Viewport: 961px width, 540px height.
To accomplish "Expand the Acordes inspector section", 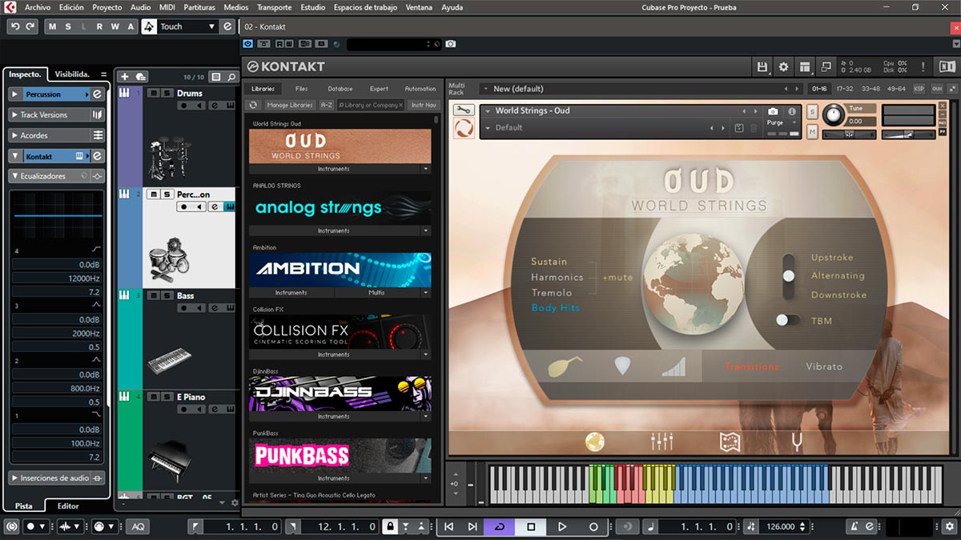I will click(x=15, y=136).
